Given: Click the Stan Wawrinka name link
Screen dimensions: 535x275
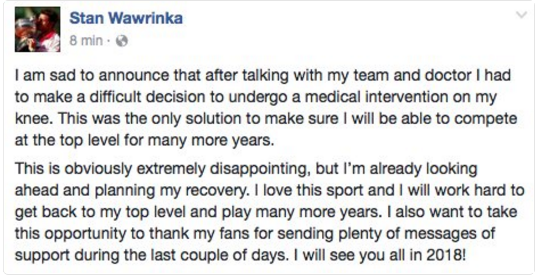Looking at the screenshot, I should 126,18.
